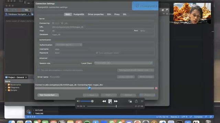This screenshot has height=123, width=220.
Task: Click the JDBC URL field
Action: [103, 27]
